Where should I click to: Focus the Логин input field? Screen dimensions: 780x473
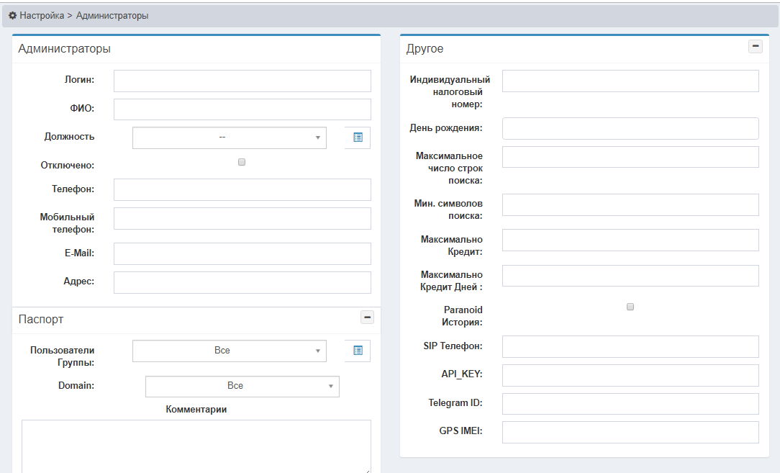click(x=242, y=81)
